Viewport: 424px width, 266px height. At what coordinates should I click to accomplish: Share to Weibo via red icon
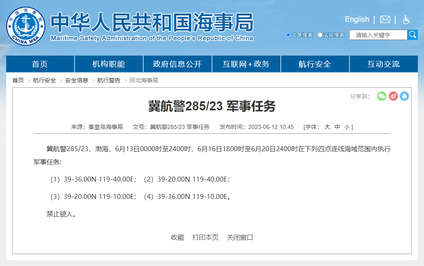pos(393,96)
